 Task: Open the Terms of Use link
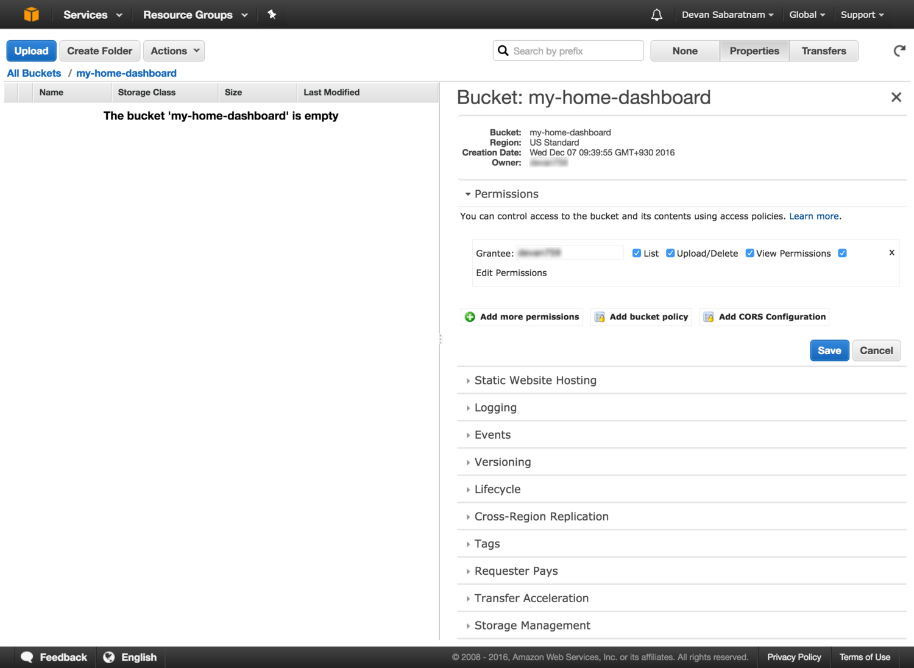865,657
